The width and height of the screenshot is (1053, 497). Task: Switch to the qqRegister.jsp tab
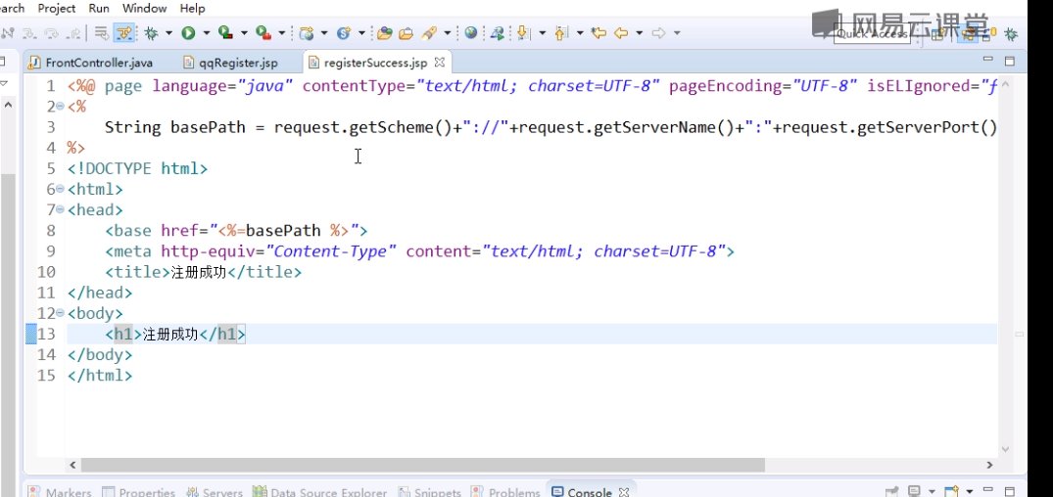[231, 63]
